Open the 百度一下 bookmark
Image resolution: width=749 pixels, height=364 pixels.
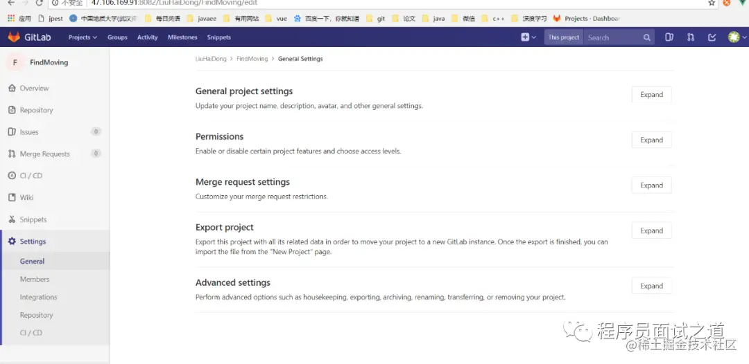click(x=326, y=19)
